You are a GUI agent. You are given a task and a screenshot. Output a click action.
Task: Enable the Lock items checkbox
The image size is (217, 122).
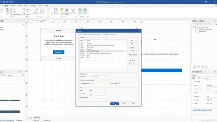click(110, 83)
